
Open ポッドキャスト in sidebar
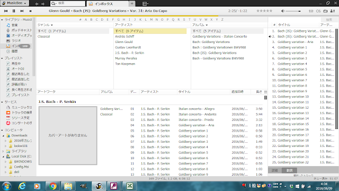click(x=19, y=30)
